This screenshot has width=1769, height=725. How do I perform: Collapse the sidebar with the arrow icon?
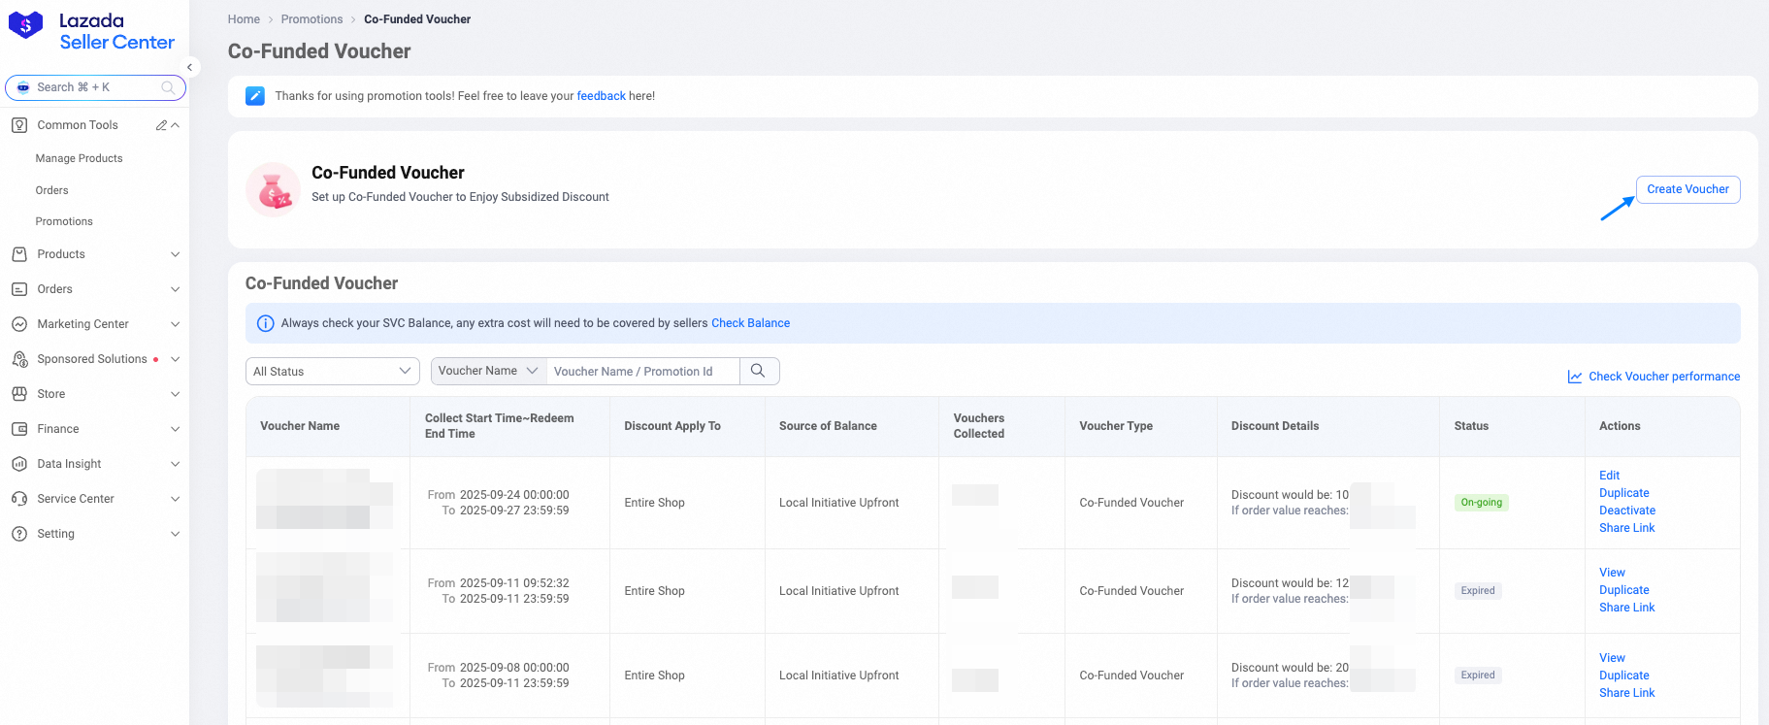tap(190, 67)
